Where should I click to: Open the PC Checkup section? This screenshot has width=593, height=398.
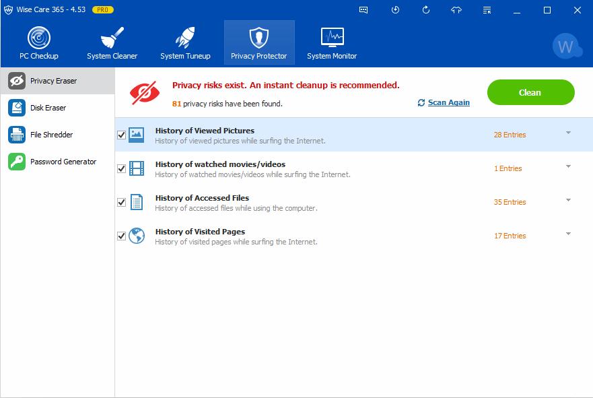tap(39, 42)
